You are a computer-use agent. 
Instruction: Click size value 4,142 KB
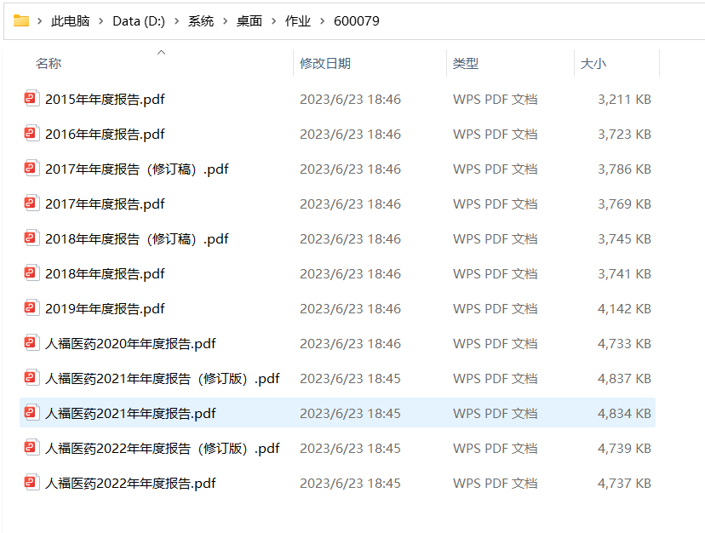pos(624,308)
